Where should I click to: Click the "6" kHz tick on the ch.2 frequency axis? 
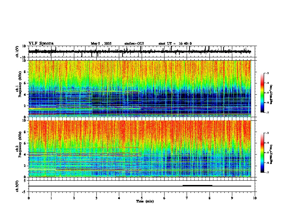25,143
